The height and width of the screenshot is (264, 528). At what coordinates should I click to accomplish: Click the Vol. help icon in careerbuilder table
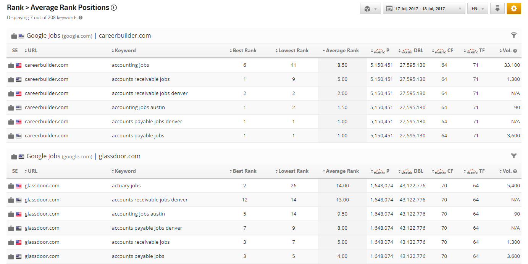pos(515,51)
